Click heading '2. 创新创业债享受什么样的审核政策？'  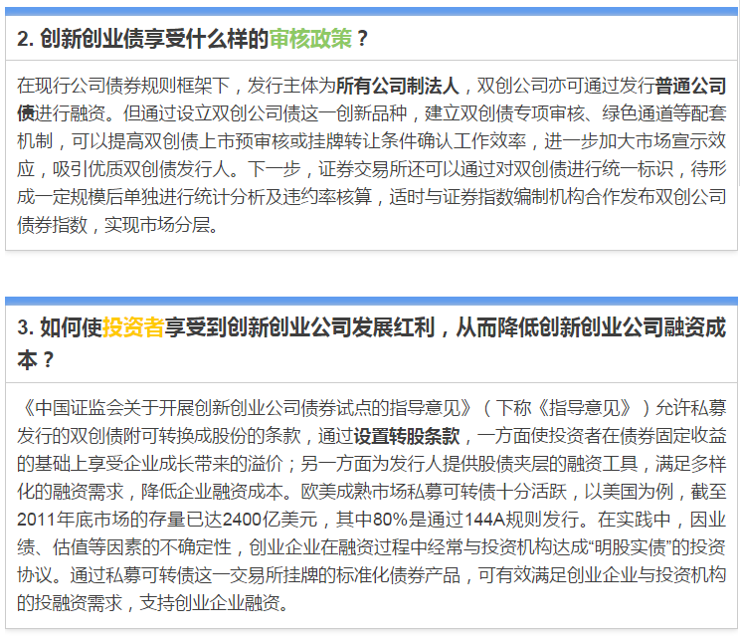pyautogui.click(x=192, y=38)
